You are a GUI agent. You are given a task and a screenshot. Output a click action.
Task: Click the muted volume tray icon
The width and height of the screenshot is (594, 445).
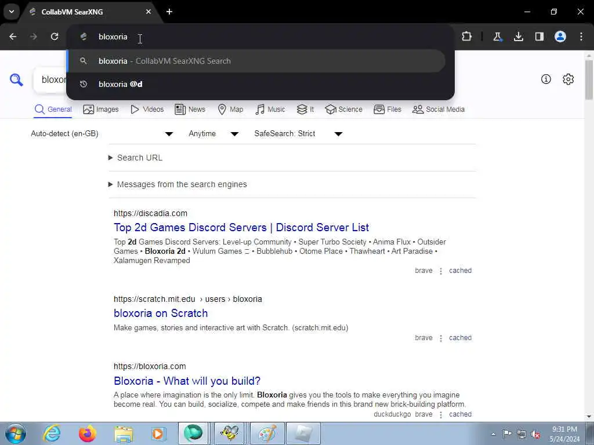click(535, 435)
